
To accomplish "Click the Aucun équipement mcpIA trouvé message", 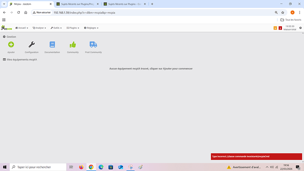I will pyautogui.click(x=151, y=69).
